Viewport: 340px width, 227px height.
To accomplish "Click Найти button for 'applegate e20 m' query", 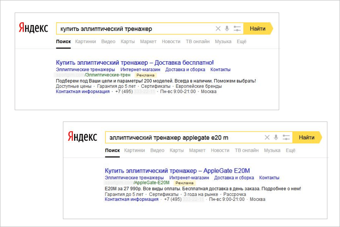I will 307,137.
